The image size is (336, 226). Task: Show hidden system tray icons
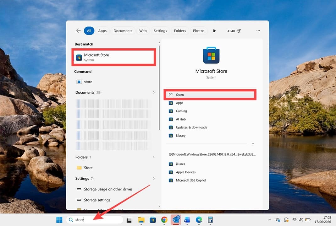coord(270,220)
